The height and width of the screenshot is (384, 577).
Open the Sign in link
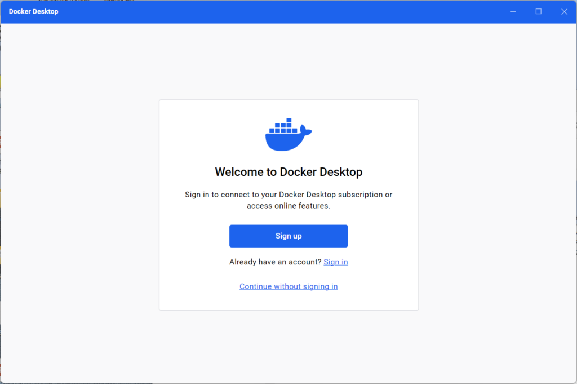336,262
